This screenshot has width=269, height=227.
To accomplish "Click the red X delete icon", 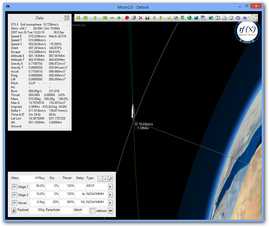I will click(141, 18).
